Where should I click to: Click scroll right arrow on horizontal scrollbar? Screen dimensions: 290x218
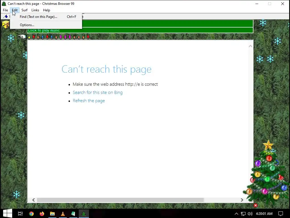[242, 200]
